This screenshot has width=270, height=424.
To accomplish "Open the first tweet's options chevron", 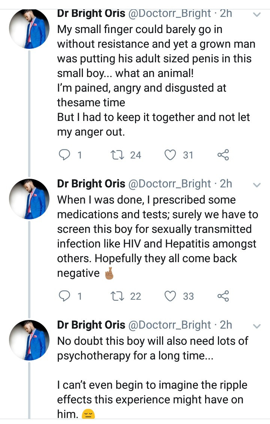I will [x=257, y=14].
